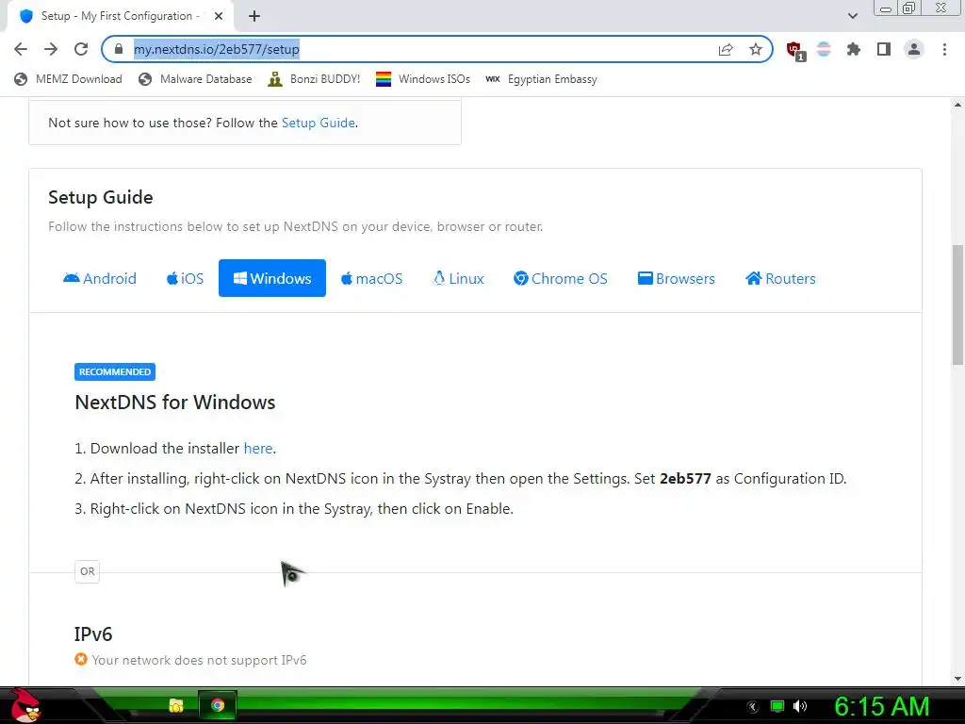Screen dimensions: 965x724
Task: Download the installer via the here link
Action: (x=258, y=448)
